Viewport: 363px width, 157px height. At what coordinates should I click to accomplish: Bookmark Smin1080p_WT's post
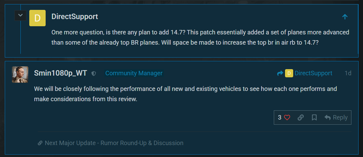coord(314,117)
